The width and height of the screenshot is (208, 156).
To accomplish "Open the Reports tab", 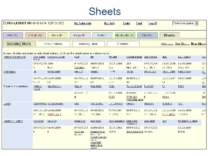I will [80, 35].
